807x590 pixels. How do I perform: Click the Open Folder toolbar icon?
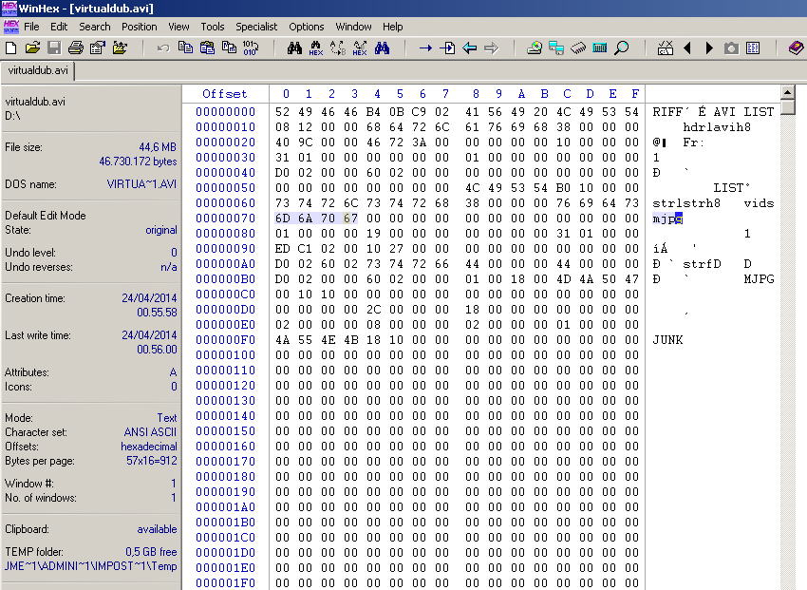[120, 48]
